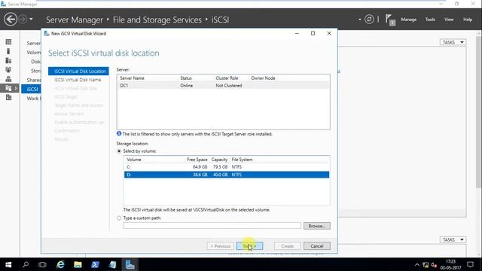
Task: Open the Tools menu
Action: (x=430, y=20)
